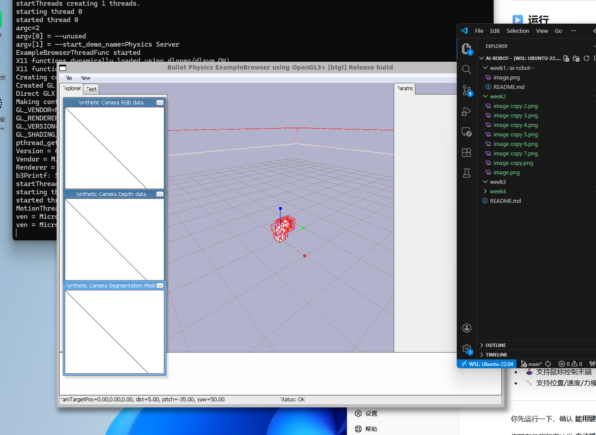Viewport: 596px width, 435px height.
Task: Collapse the week3 folder
Action: [485, 182]
